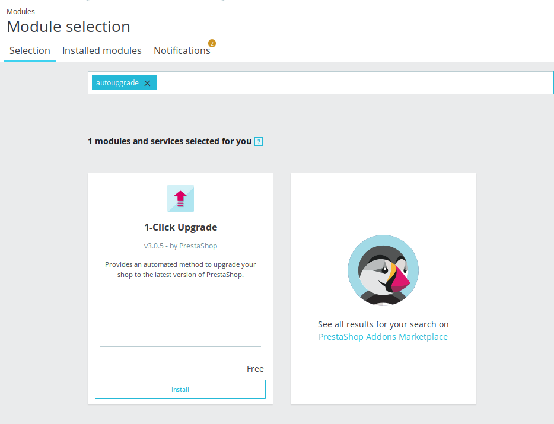Click the 1-Click Upgrade module icon

180,198
